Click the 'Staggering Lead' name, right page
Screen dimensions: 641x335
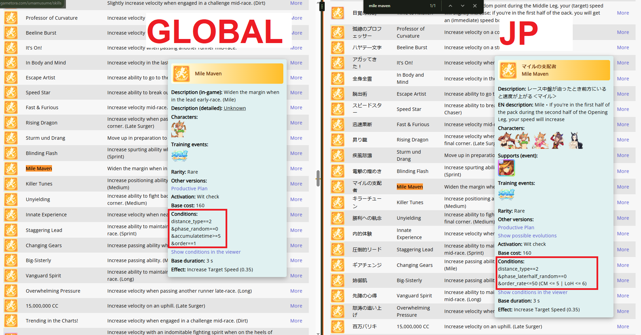415,250
